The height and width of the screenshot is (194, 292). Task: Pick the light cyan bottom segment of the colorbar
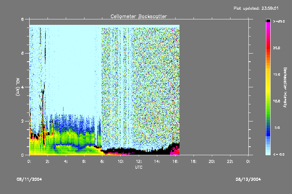pos(268,153)
